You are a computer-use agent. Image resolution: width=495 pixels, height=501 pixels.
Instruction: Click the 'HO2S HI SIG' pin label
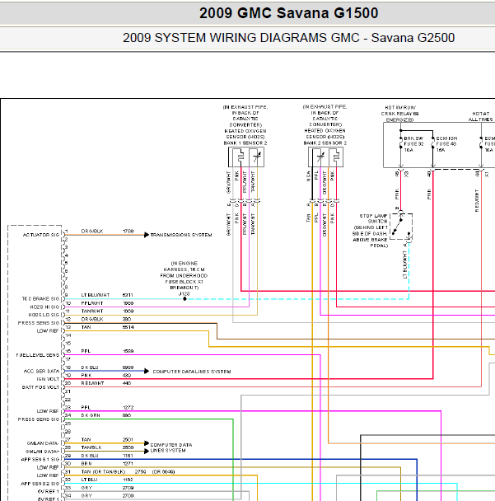(44, 307)
